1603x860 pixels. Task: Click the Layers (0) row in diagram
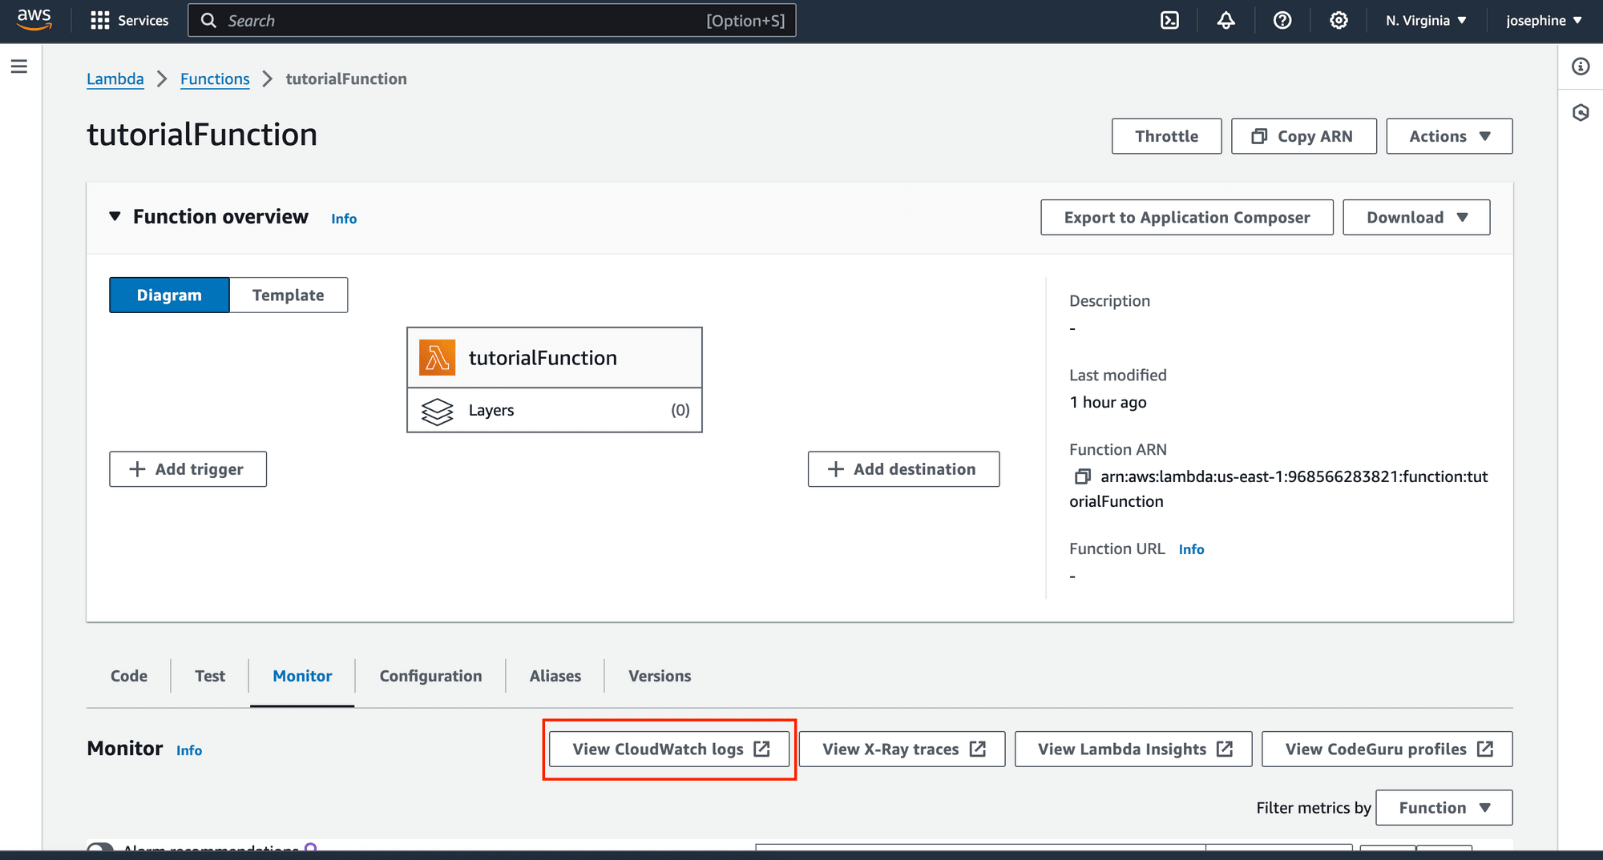pyautogui.click(x=555, y=411)
